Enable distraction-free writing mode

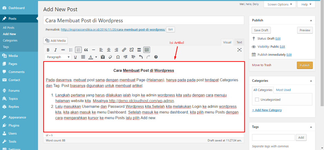240,50
